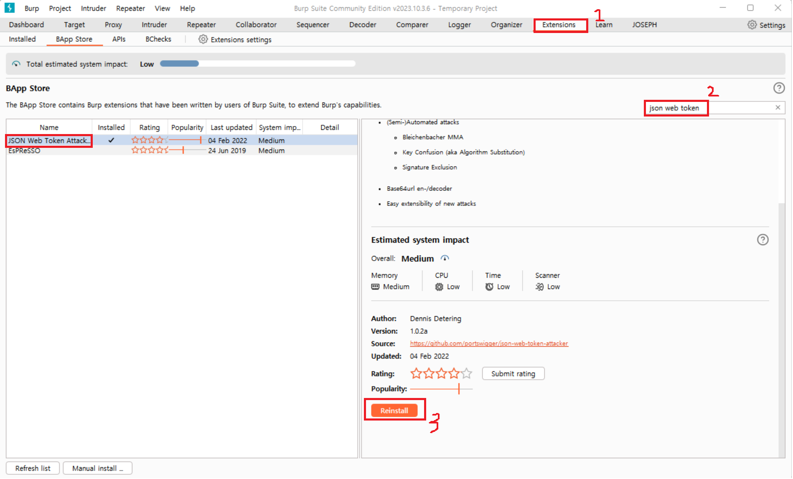The image size is (793, 479).
Task: Switch to the Proxy tab
Action: (x=113, y=25)
